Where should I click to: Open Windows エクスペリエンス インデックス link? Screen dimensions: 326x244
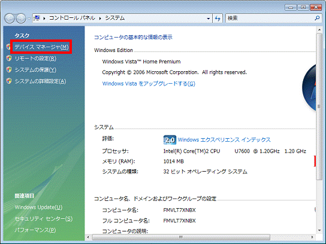[x=224, y=140]
